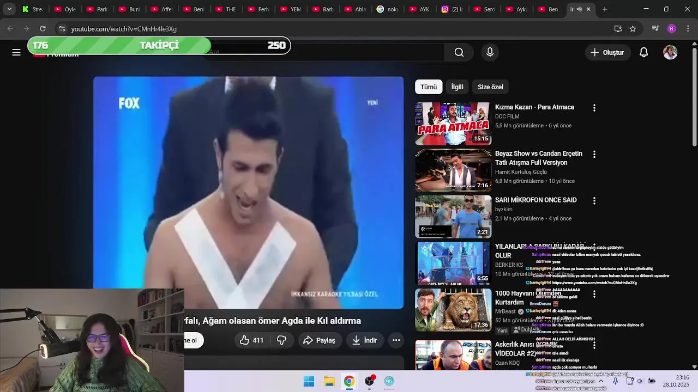
Task: Click the Beyaz Show vs Candan Erçetin title
Action: point(539,158)
